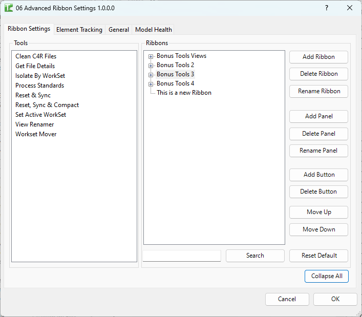362x317 pixels.
Task: Click the Reset Default button
Action: (x=318, y=256)
